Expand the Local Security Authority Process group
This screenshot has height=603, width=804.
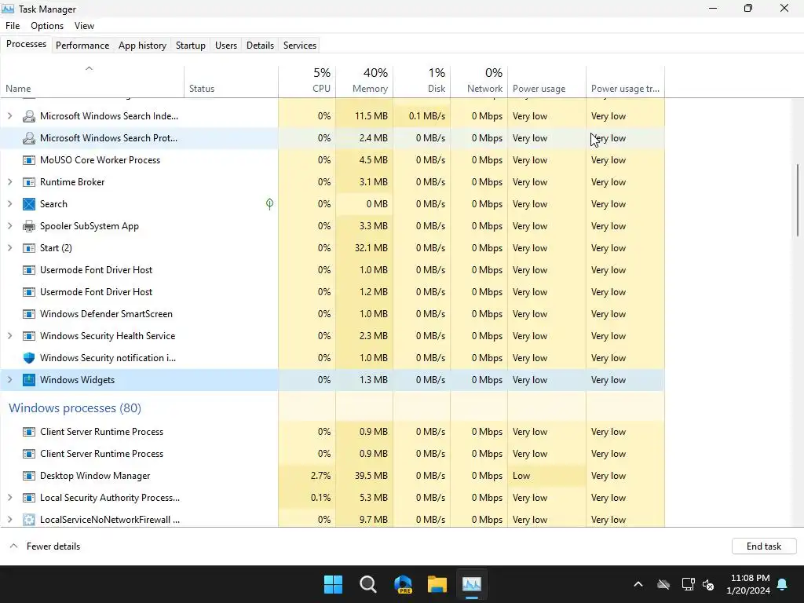point(9,498)
